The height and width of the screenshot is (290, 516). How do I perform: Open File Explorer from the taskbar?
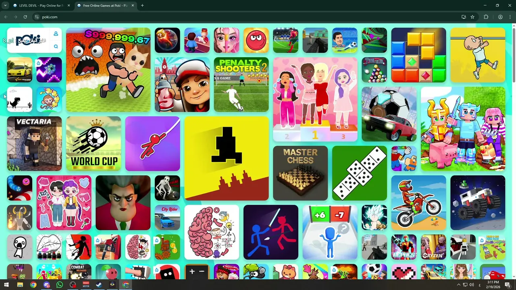(x=20, y=285)
